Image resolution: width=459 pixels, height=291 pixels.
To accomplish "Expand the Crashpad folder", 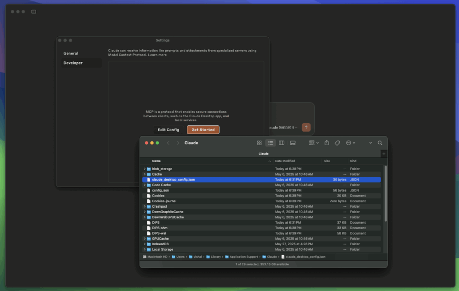I will (x=145, y=206).
